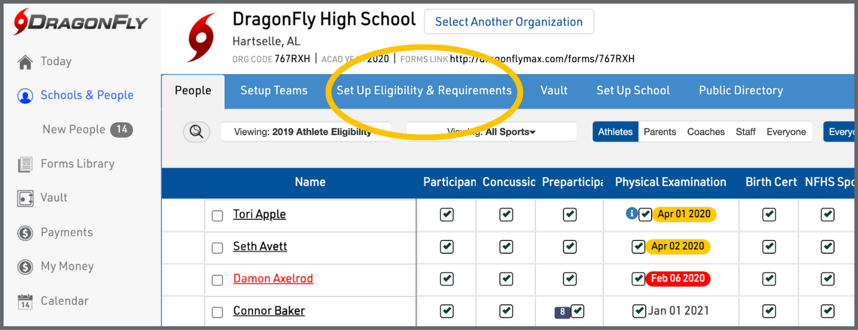Filter the people list by Coaches

706,132
